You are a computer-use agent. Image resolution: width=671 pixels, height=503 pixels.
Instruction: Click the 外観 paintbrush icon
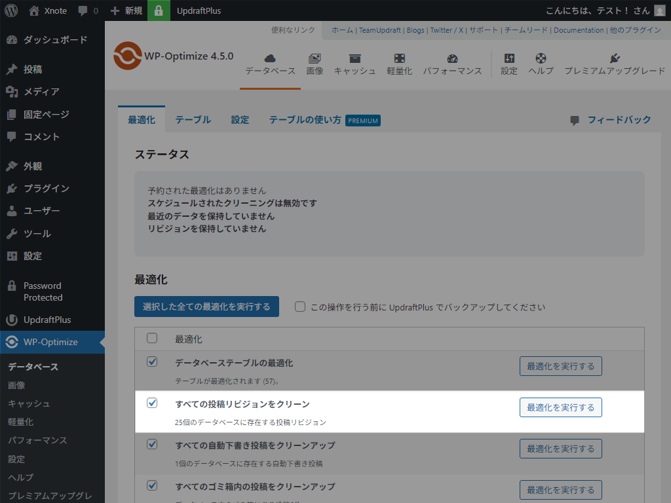pos(12,166)
